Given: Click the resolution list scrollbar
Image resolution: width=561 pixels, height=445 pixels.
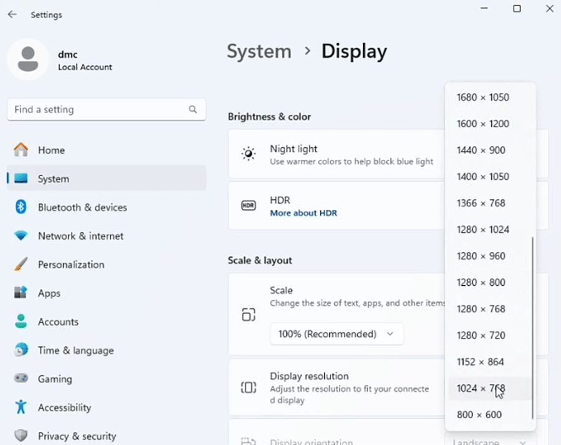Looking at the screenshot, I should point(533,328).
